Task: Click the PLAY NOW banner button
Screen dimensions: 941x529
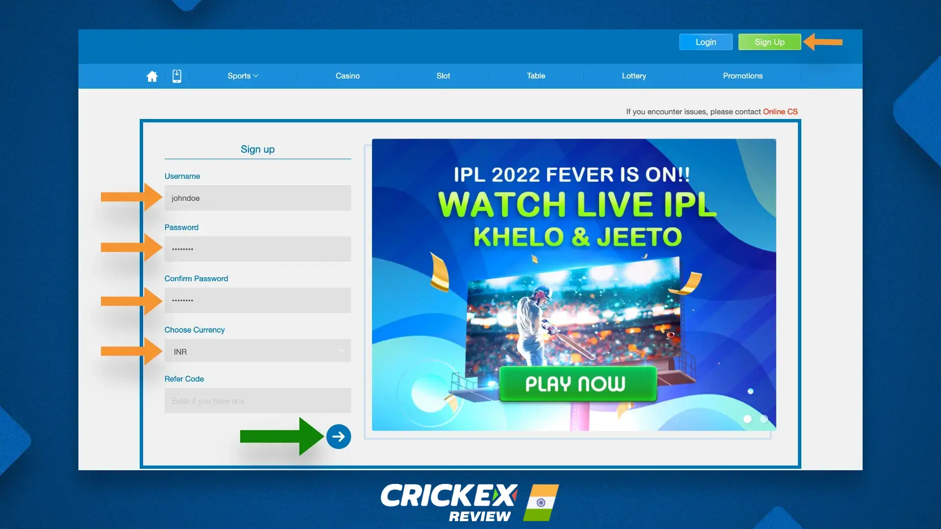Action: [x=577, y=384]
